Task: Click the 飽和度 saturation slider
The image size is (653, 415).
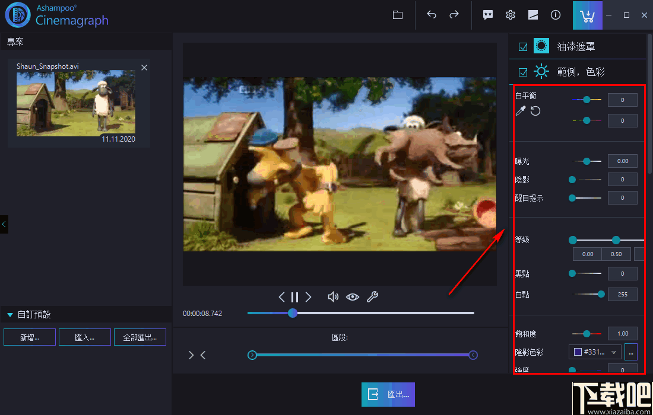Action: (587, 334)
